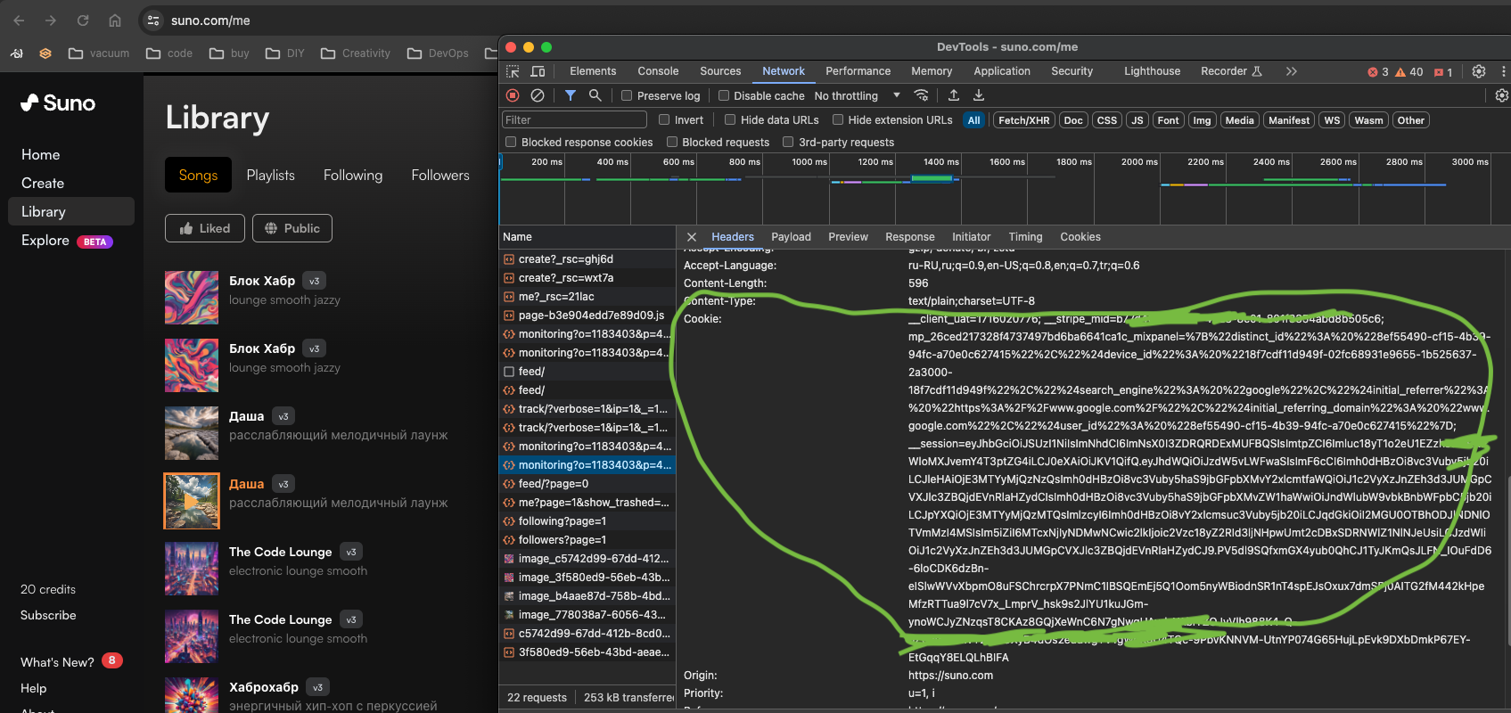Open the DevTools more options menu
The image size is (1511, 713).
coord(1504,71)
